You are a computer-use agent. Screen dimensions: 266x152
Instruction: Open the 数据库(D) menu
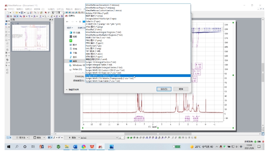(40, 9)
